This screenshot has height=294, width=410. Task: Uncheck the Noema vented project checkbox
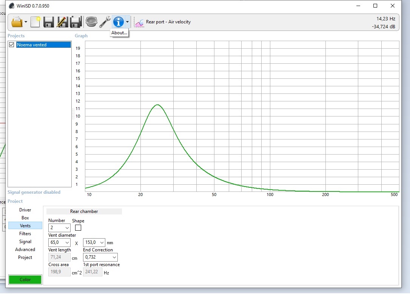pyautogui.click(x=12, y=45)
